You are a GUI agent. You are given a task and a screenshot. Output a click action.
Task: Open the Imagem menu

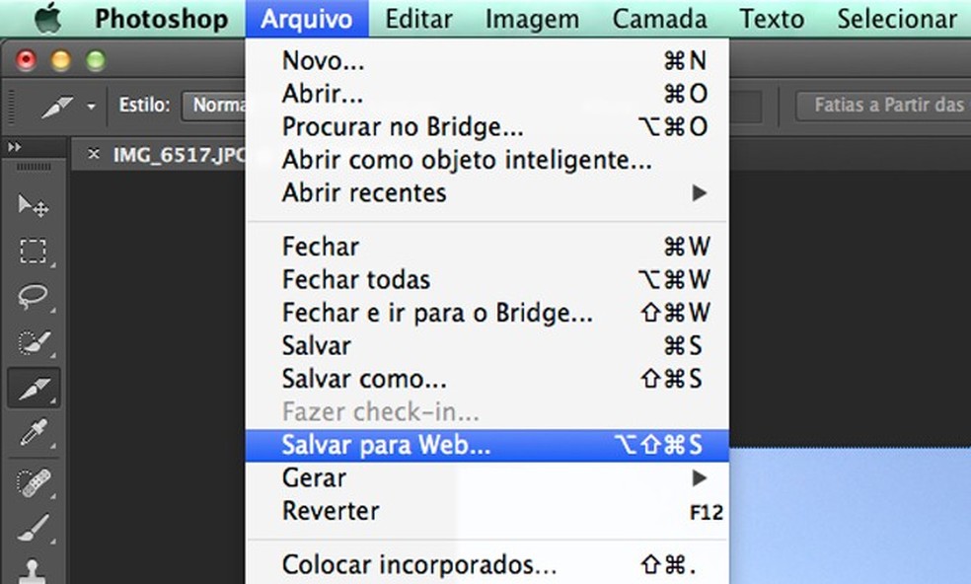pyautogui.click(x=531, y=17)
